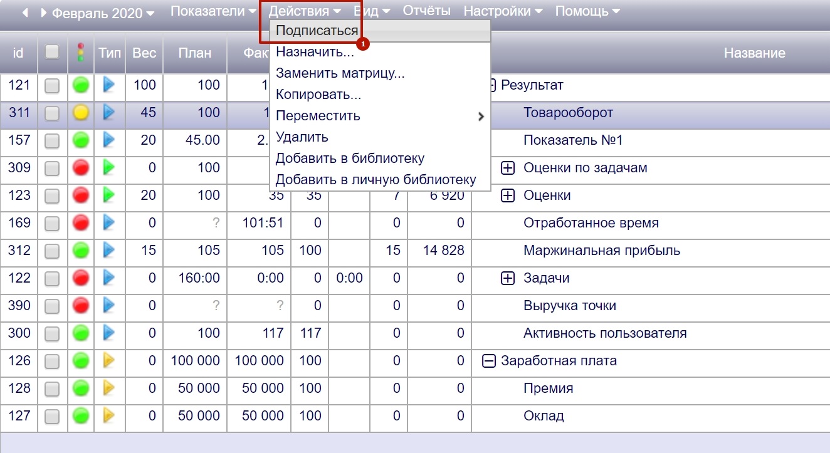Click the traffic light column header icon
Screen dimensions: 830x453
80,53
